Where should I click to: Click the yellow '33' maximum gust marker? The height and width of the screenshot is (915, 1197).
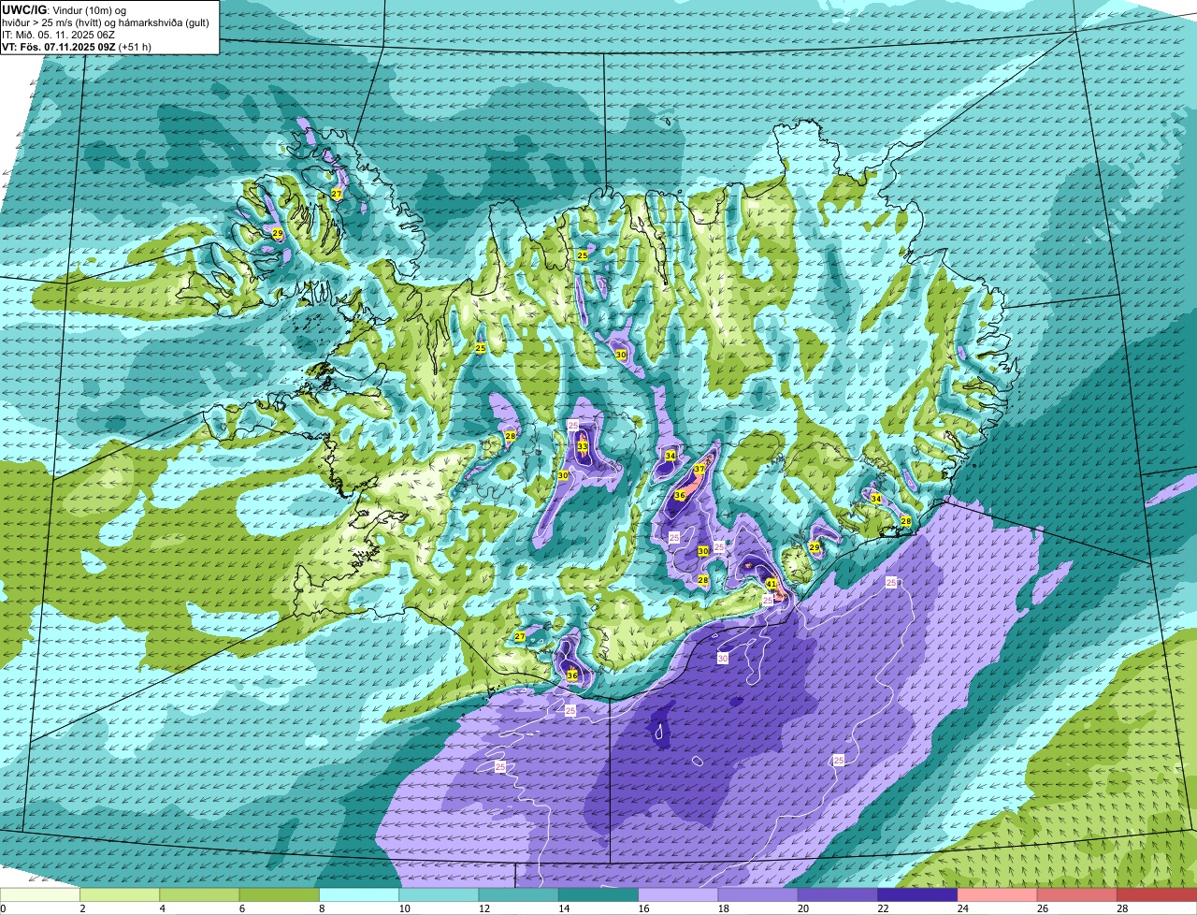(582, 447)
